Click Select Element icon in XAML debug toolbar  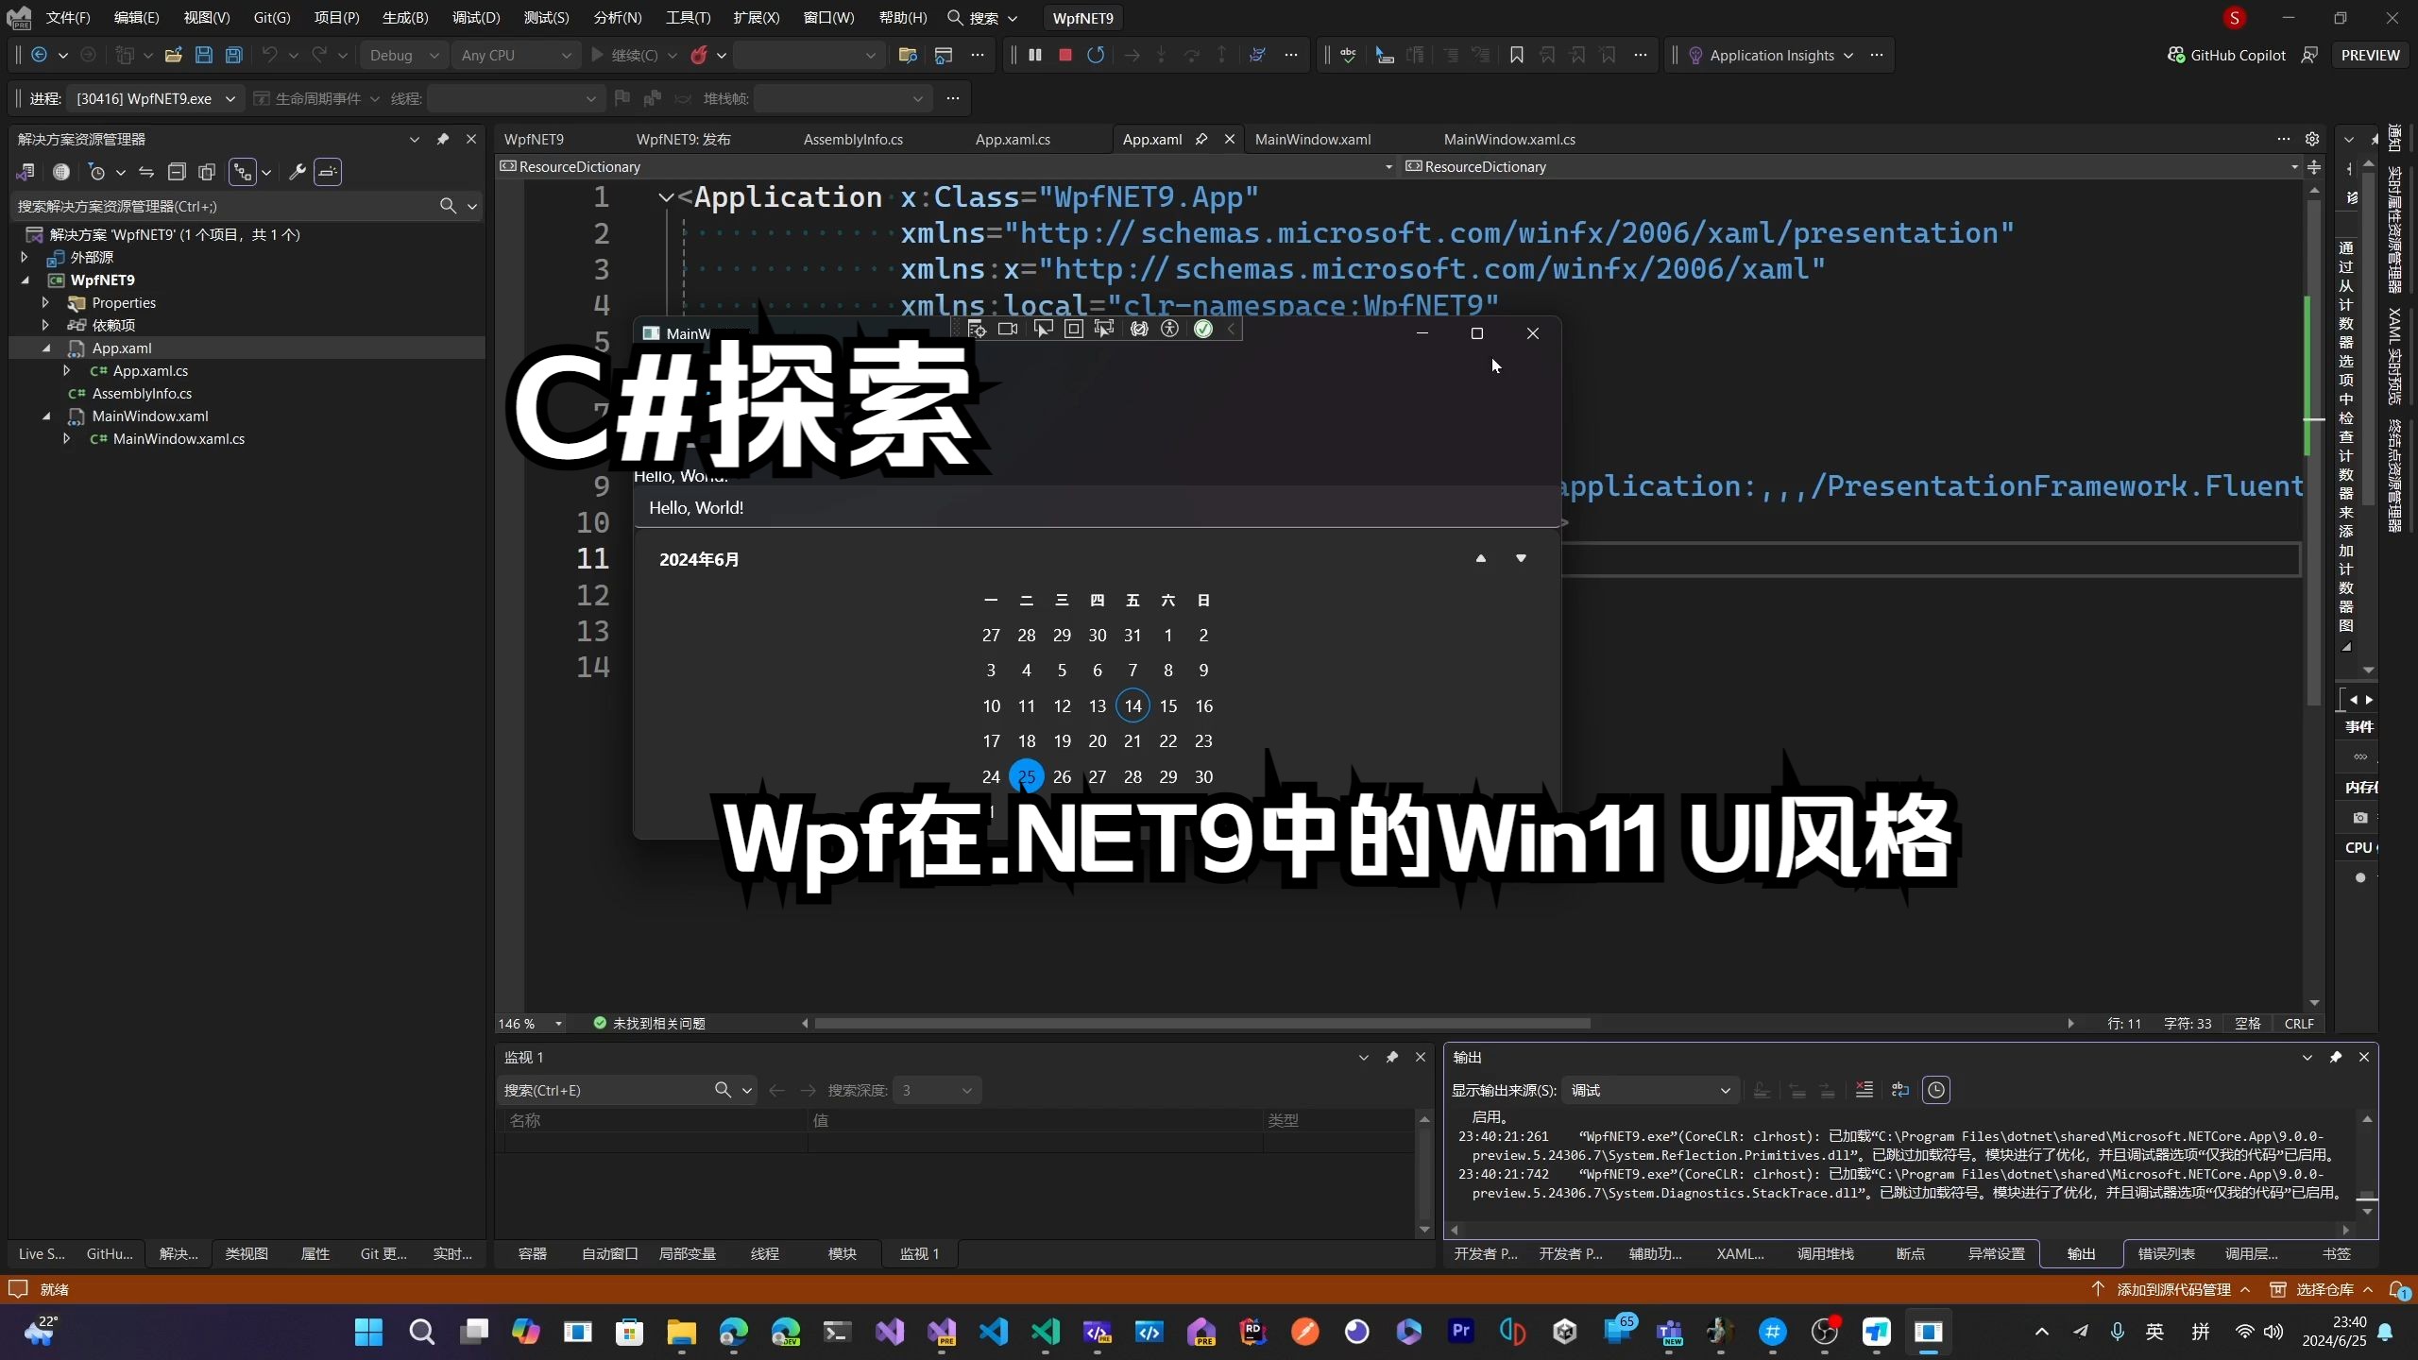tap(1043, 329)
